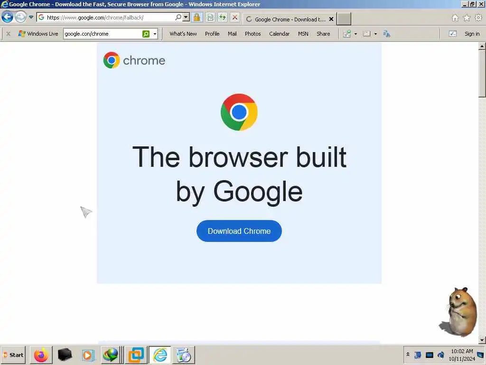Open the Favorites star icon
486x365 pixels.
click(467, 18)
